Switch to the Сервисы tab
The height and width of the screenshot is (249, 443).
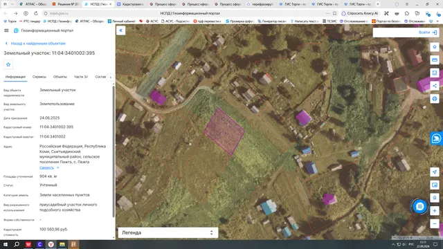[x=39, y=77]
